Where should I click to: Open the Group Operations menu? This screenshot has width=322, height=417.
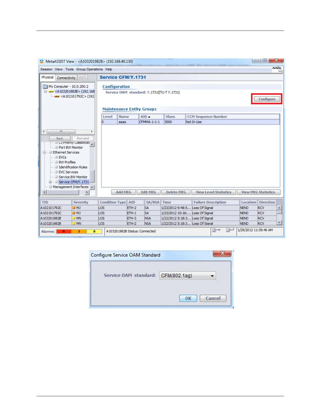89,69
